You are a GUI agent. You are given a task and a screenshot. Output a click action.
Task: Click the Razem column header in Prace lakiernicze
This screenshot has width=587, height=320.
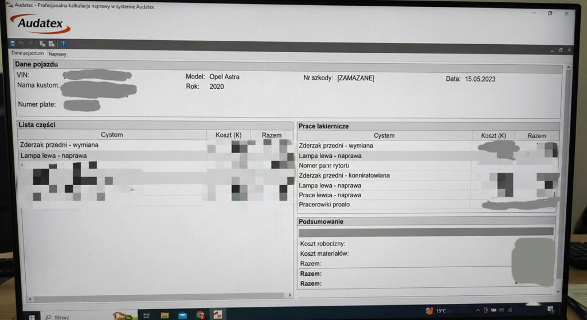pos(537,136)
